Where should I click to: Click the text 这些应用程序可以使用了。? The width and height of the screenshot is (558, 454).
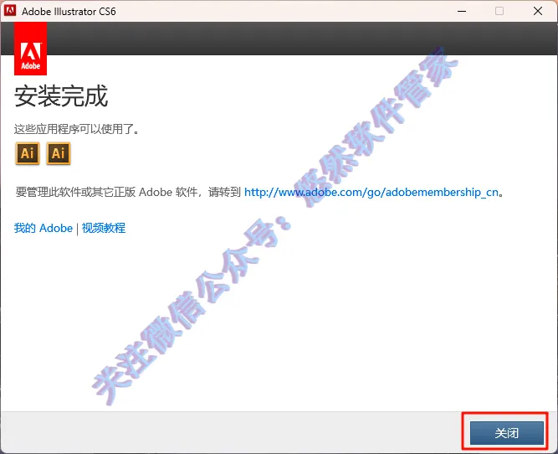(x=76, y=129)
